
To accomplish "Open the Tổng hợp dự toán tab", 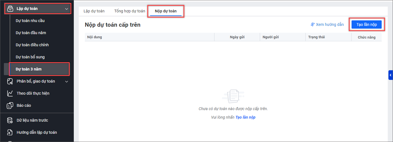I will coord(130,11).
